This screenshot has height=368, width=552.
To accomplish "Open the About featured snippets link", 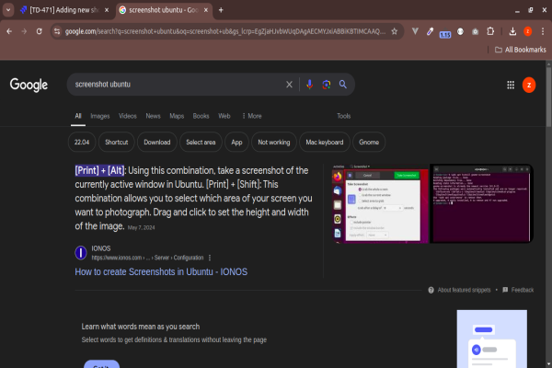I will (464, 290).
